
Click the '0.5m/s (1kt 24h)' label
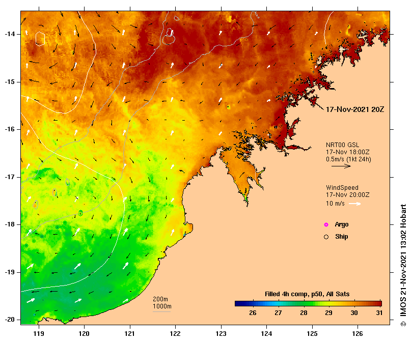tap(348, 159)
